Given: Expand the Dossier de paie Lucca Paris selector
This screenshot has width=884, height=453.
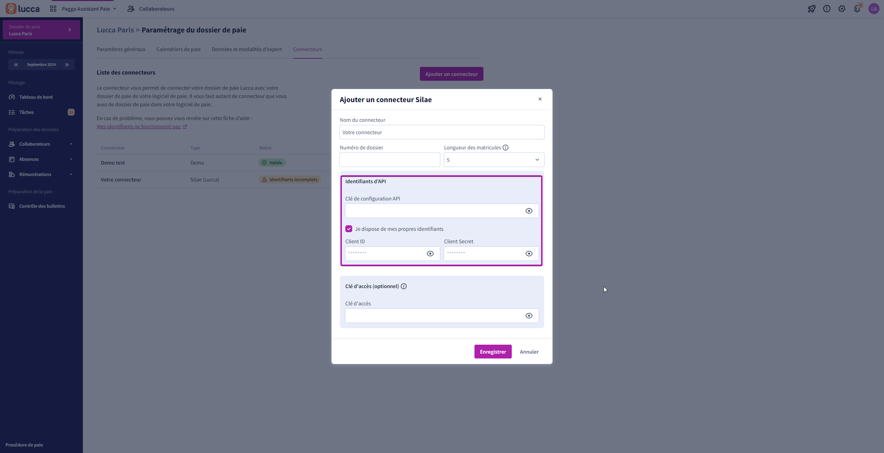Looking at the screenshot, I should pyautogui.click(x=41, y=30).
